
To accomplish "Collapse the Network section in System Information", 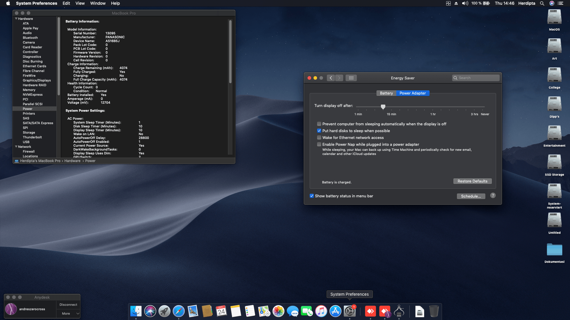I will 16,147.
